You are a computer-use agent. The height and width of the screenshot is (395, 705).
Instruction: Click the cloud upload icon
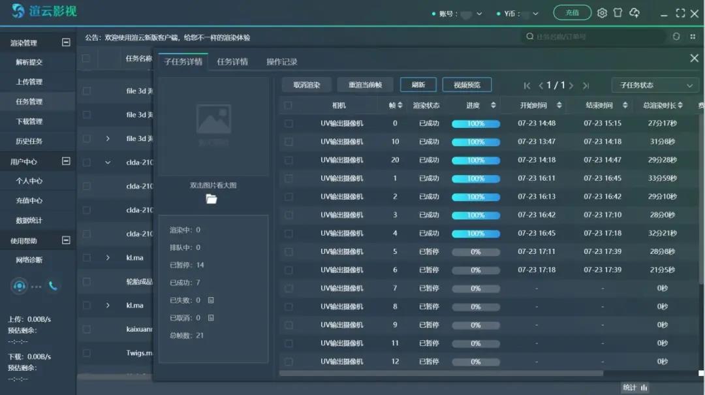pyautogui.click(x=634, y=13)
